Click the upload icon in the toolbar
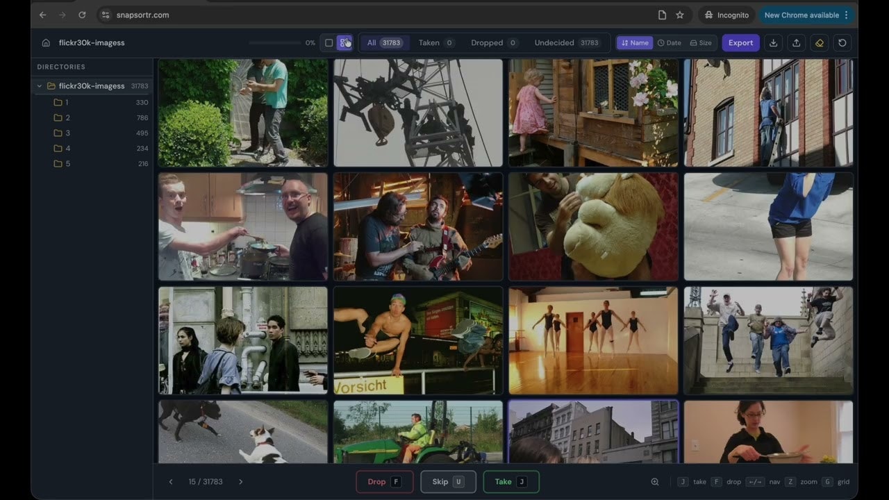 pyautogui.click(x=796, y=42)
